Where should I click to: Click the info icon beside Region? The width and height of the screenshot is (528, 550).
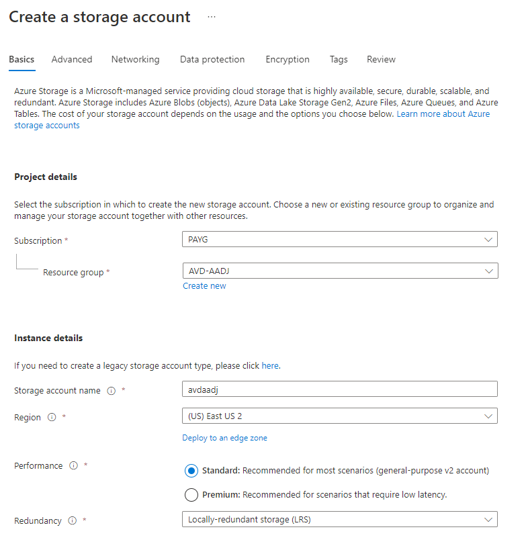click(x=52, y=418)
